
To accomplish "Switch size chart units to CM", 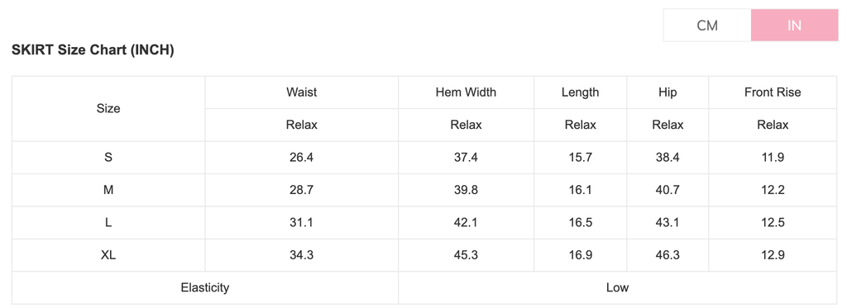I will click(x=707, y=26).
